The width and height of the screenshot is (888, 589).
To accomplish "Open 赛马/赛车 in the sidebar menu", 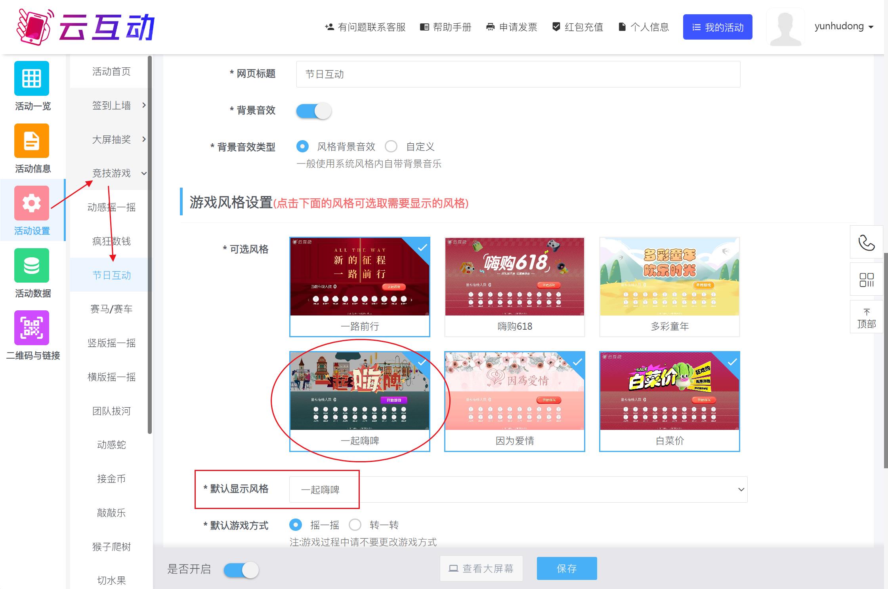I will click(x=111, y=309).
